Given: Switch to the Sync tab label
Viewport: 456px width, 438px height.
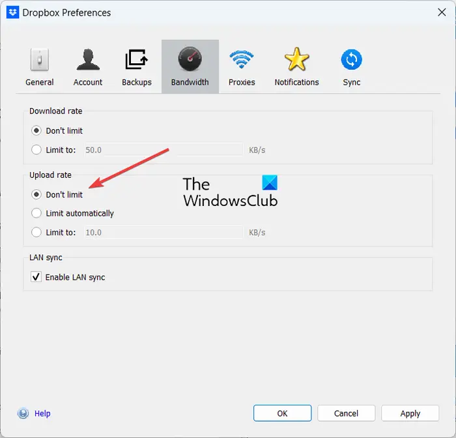Looking at the screenshot, I should click(x=352, y=82).
